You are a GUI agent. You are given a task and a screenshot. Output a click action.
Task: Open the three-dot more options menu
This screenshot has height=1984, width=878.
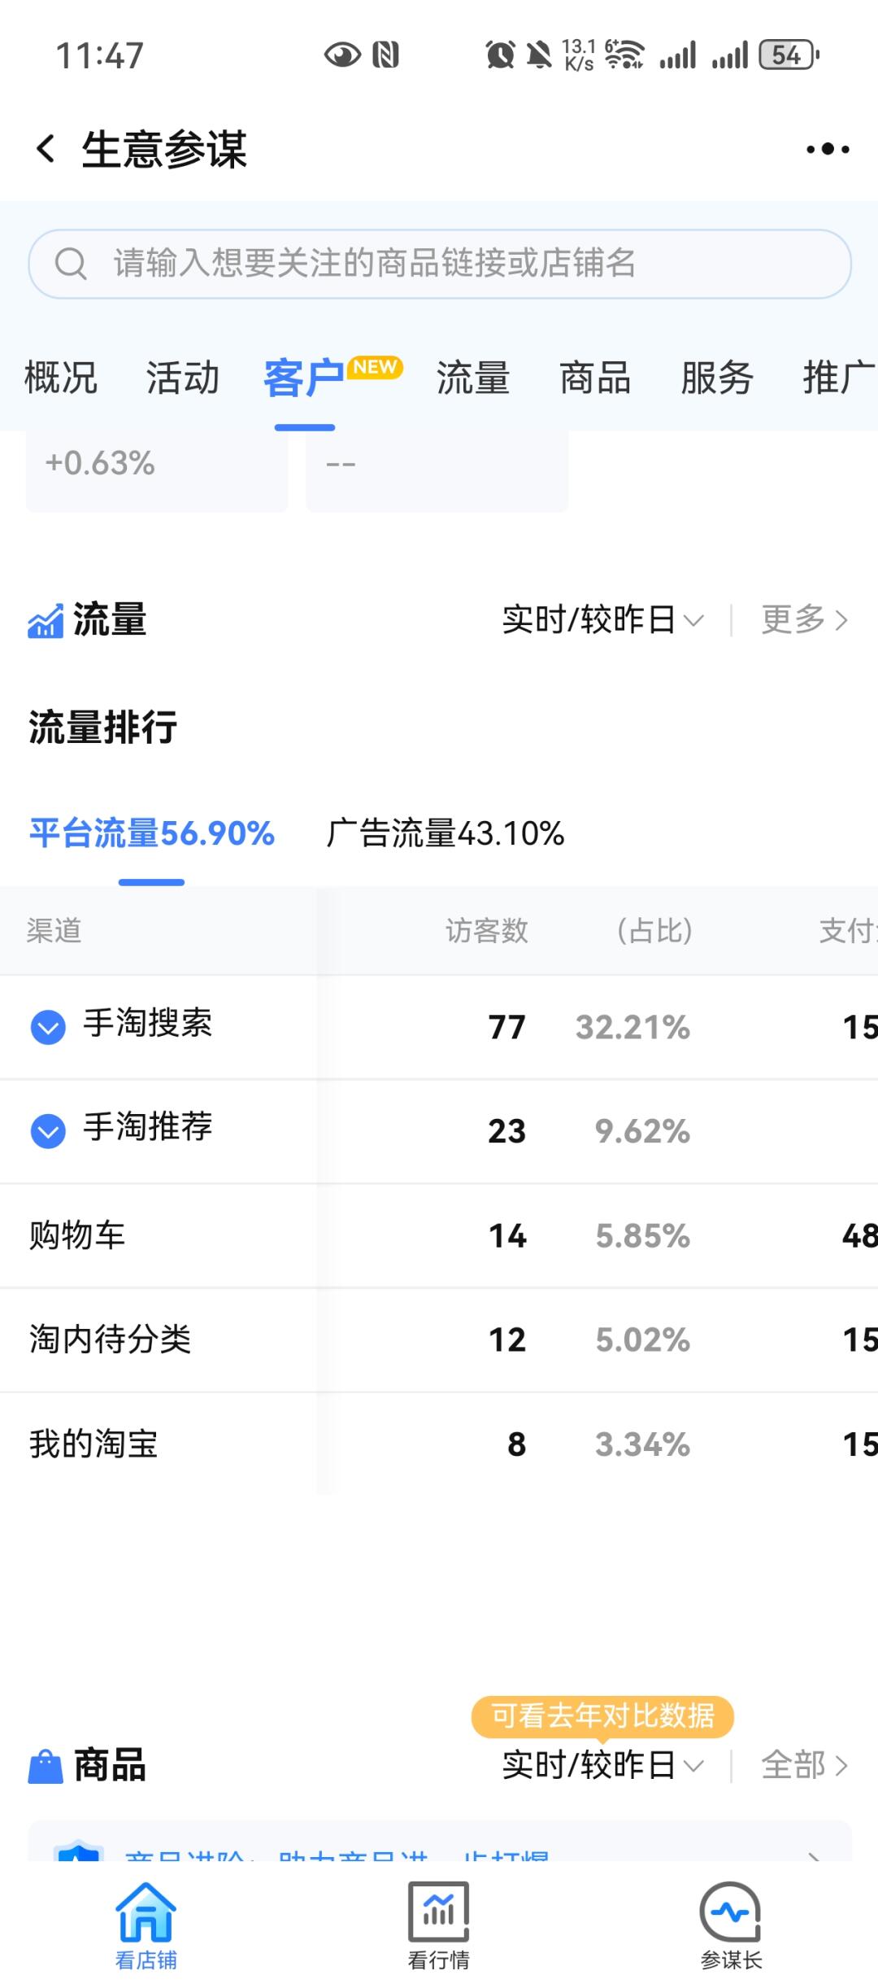coord(828,149)
